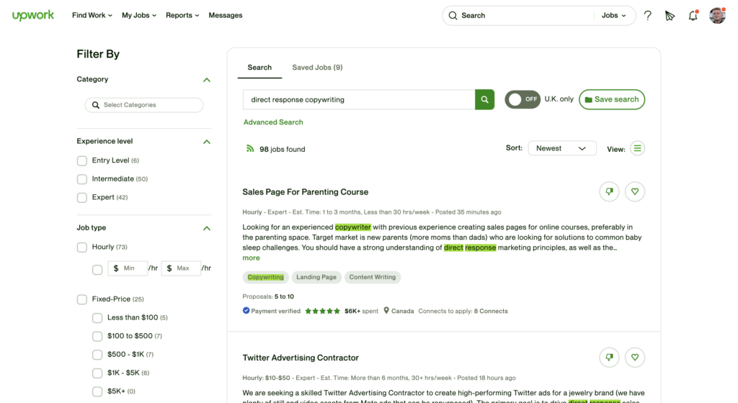Tick the Hourly job type checkbox

(x=82, y=247)
